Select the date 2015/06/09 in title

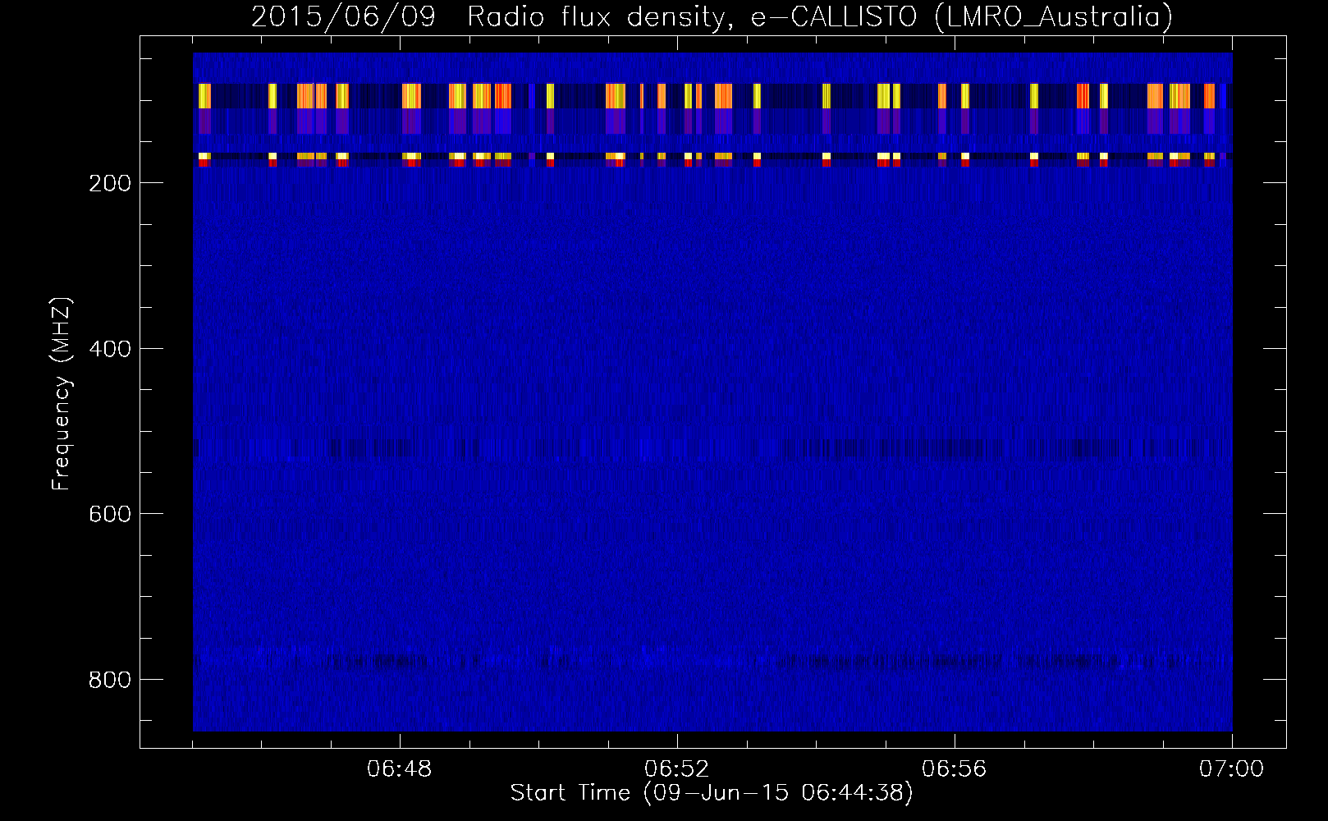tap(343, 16)
